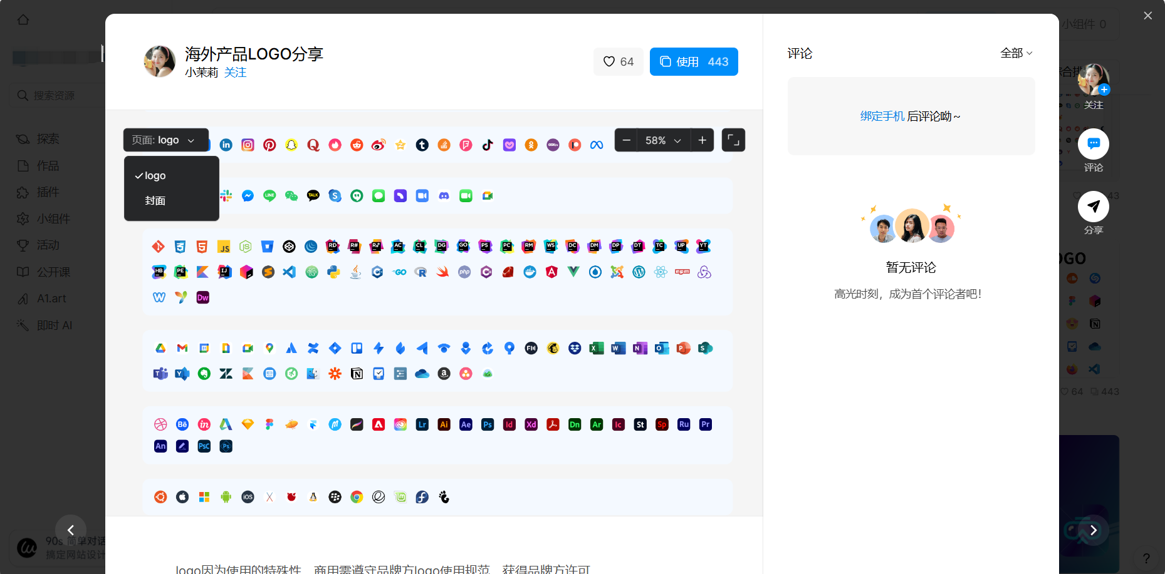Click the yellow JS logo
The width and height of the screenshot is (1165, 574).
click(x=224, y=247)
